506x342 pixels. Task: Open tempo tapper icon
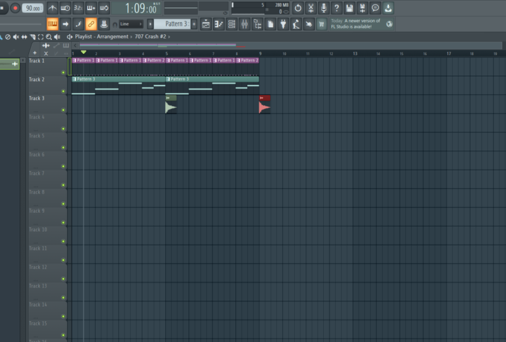296,24
